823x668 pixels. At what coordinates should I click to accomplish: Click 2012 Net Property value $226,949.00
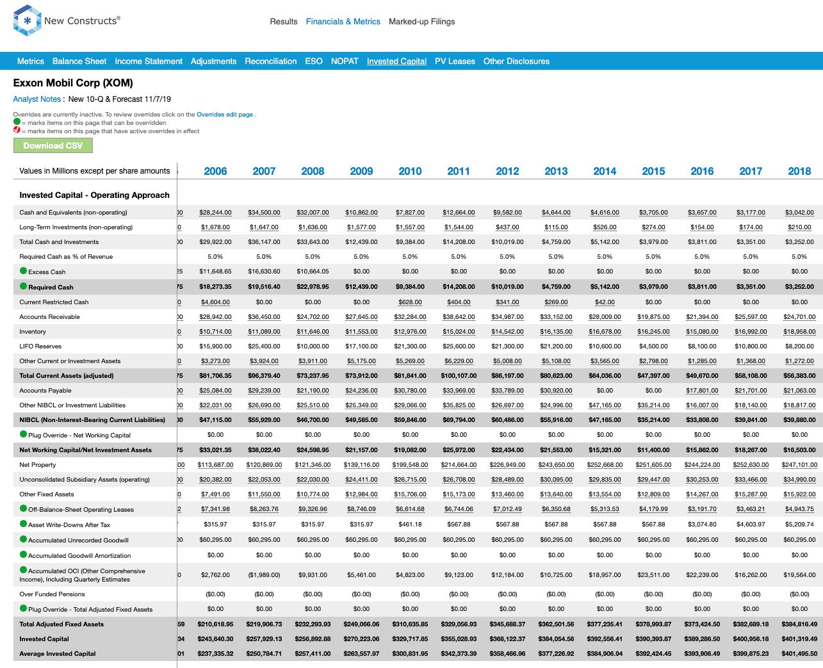[507, 465]
